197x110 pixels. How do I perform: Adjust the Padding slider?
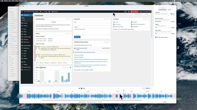[163, 28]
